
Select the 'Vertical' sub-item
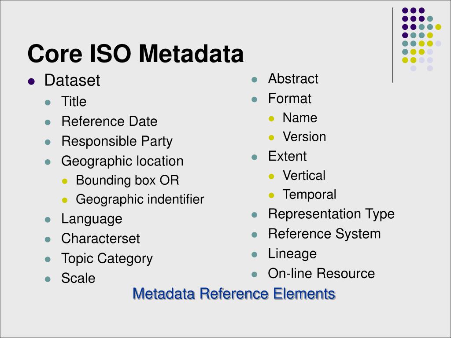point(304,175)
